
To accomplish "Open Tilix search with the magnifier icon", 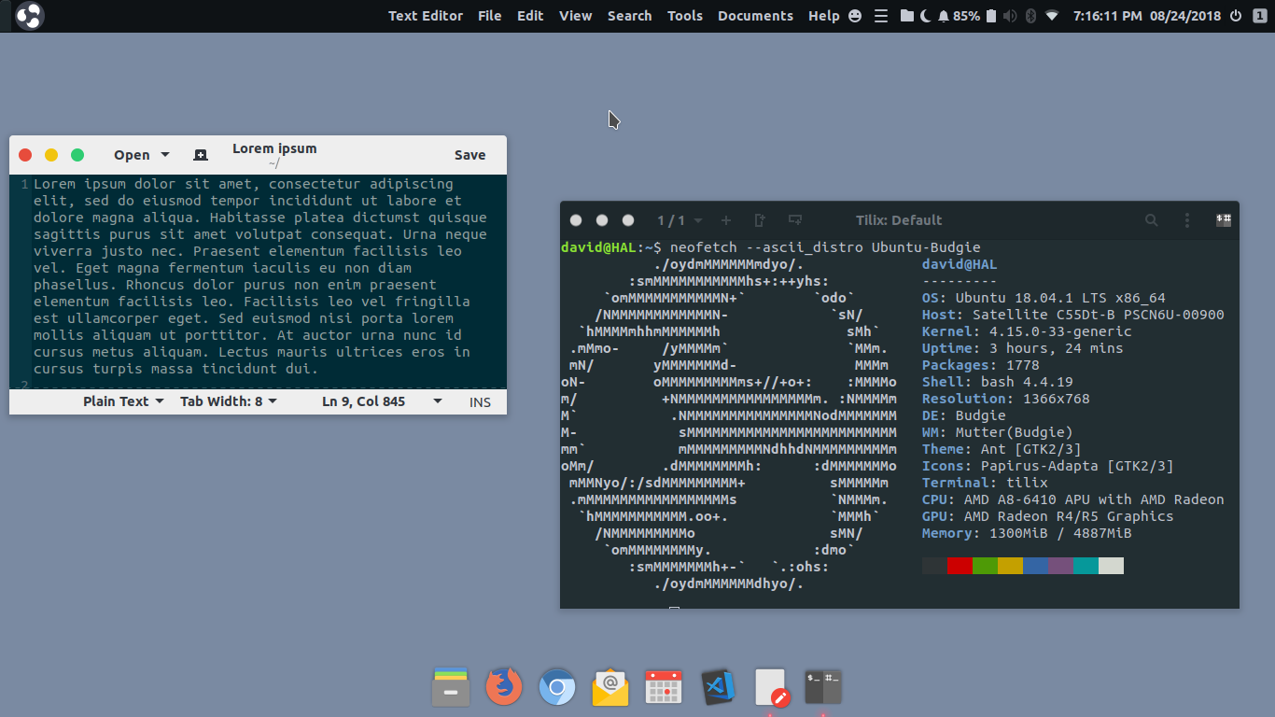I will pos(1152,220).
